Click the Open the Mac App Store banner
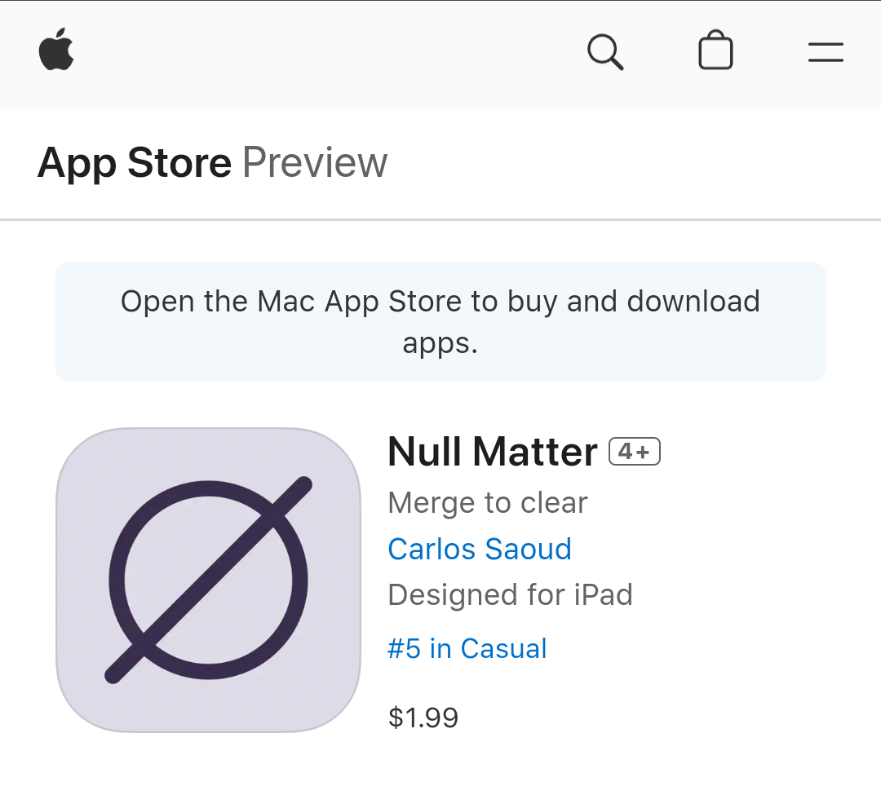This screenshot has height=786, width=881. (x=440, y=322)
